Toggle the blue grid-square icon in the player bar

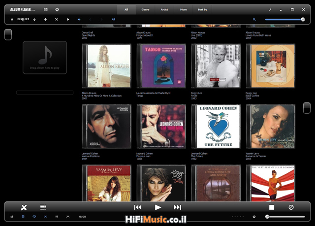(23, 217)
